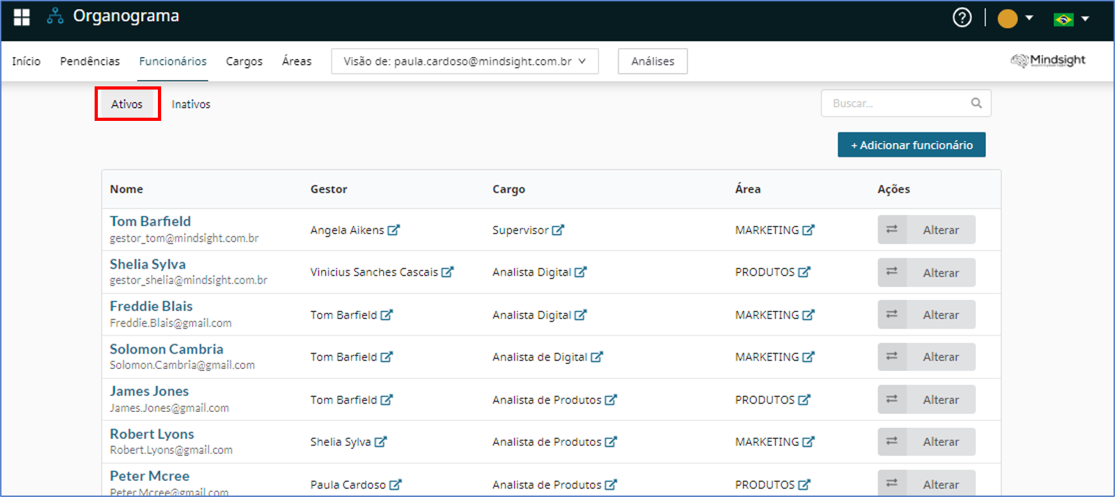Open Robert Lyons employee name link

(152, 434)
